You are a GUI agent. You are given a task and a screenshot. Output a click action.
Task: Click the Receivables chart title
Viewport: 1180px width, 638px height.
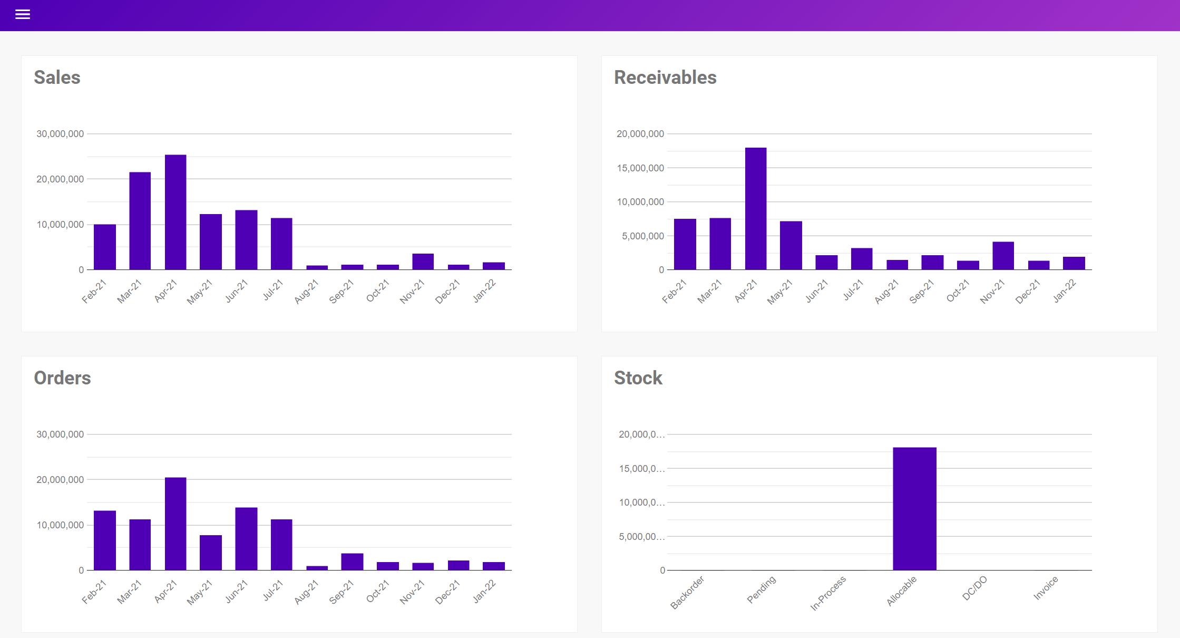click(x=665, y=78)
